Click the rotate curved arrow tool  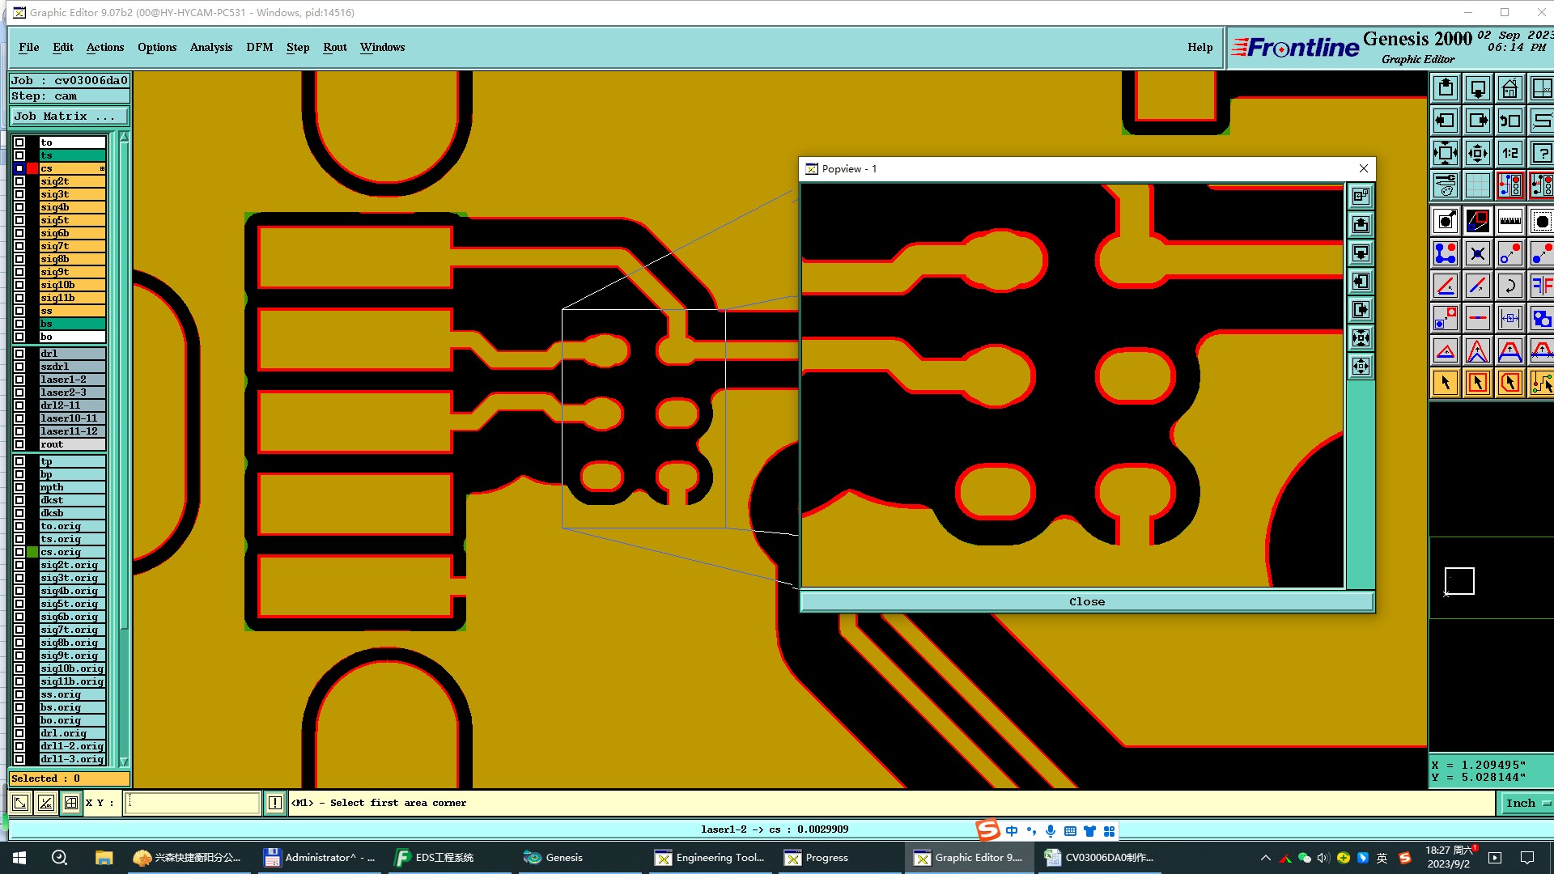click(1509, 286)
